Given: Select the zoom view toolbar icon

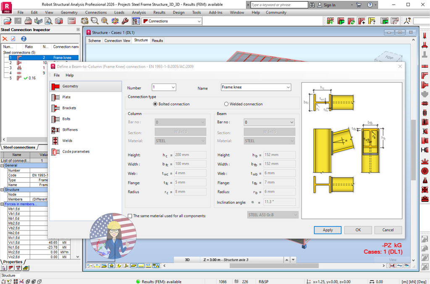Looking at the screenshot, I should tap(94, 21).
